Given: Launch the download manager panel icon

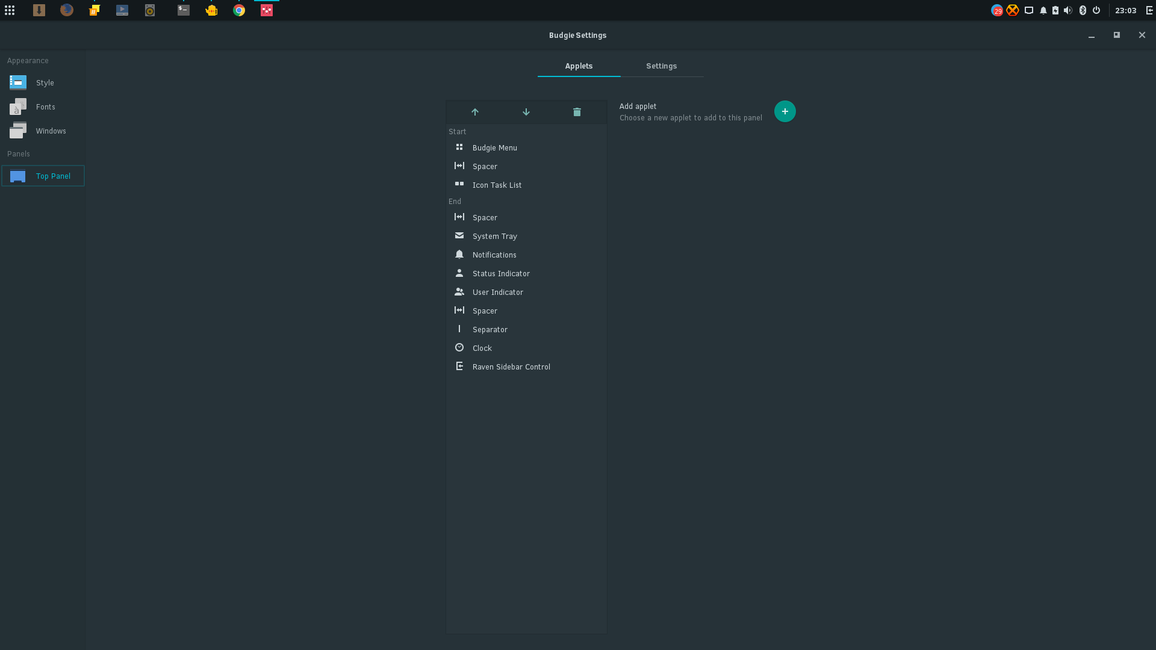Looking at the screenshot, I should click(39, 10).
